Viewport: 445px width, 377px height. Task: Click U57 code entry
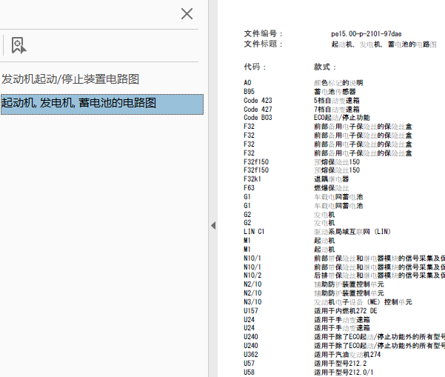(x=249, y=364)
